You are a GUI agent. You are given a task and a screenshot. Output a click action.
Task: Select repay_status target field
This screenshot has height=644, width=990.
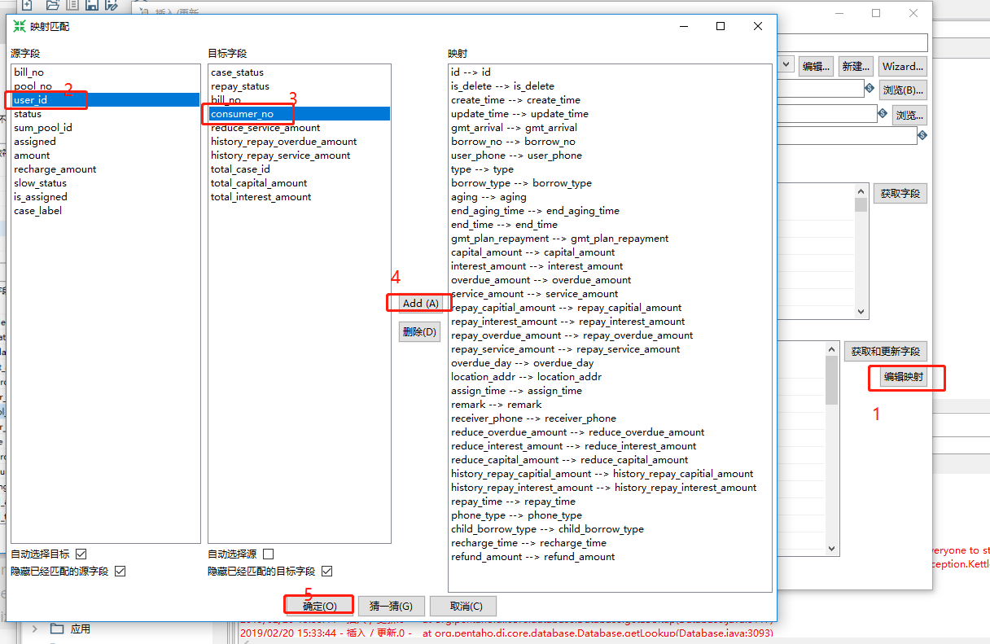(300, 86)
